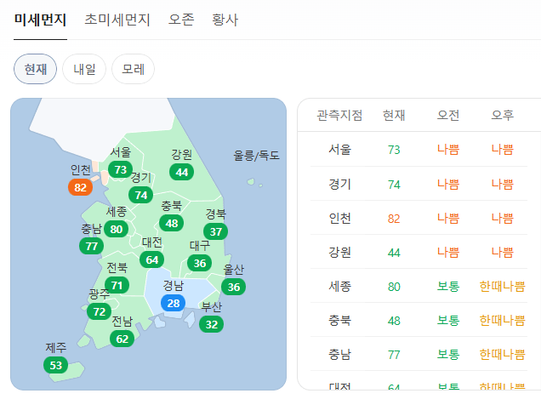The width and height of the screenshot is (541, 399).
Task: Click the Gyeongnam blue 28 map badge
Action: point(174,303)
